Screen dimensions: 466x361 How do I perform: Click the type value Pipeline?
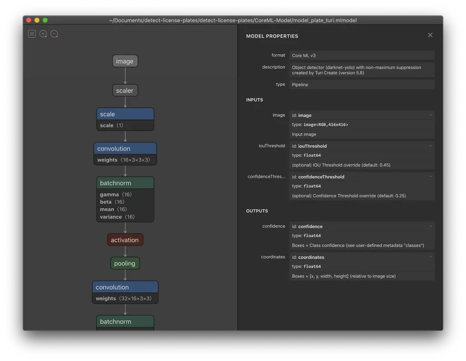362,85
